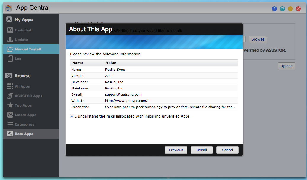Go to the Update section
Viewport: 307px width, 180px height.
[31, 40]
